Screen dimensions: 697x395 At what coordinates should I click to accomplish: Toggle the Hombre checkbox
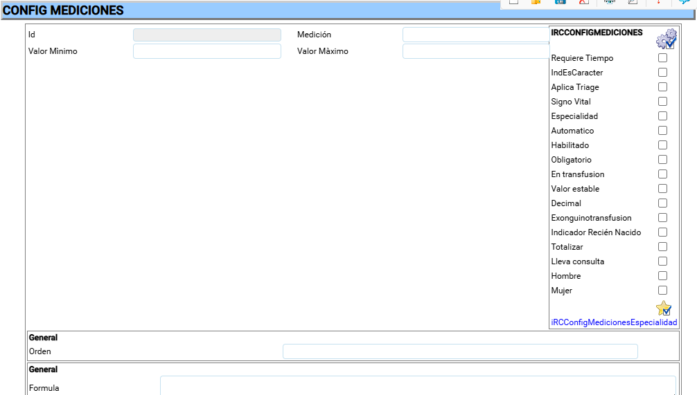tap(662, 275)
